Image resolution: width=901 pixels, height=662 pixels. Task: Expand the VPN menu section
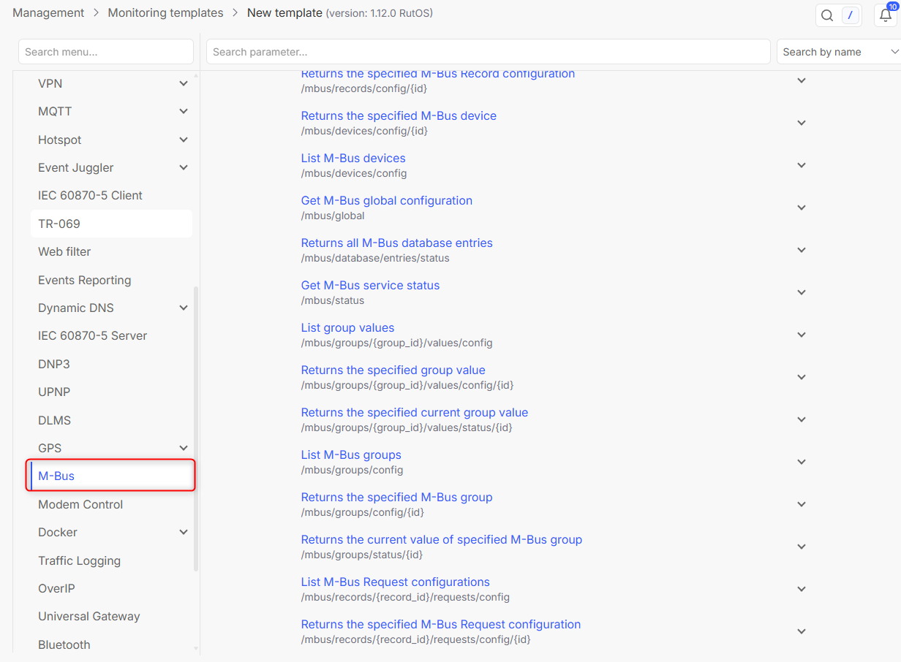click(184, 84)
